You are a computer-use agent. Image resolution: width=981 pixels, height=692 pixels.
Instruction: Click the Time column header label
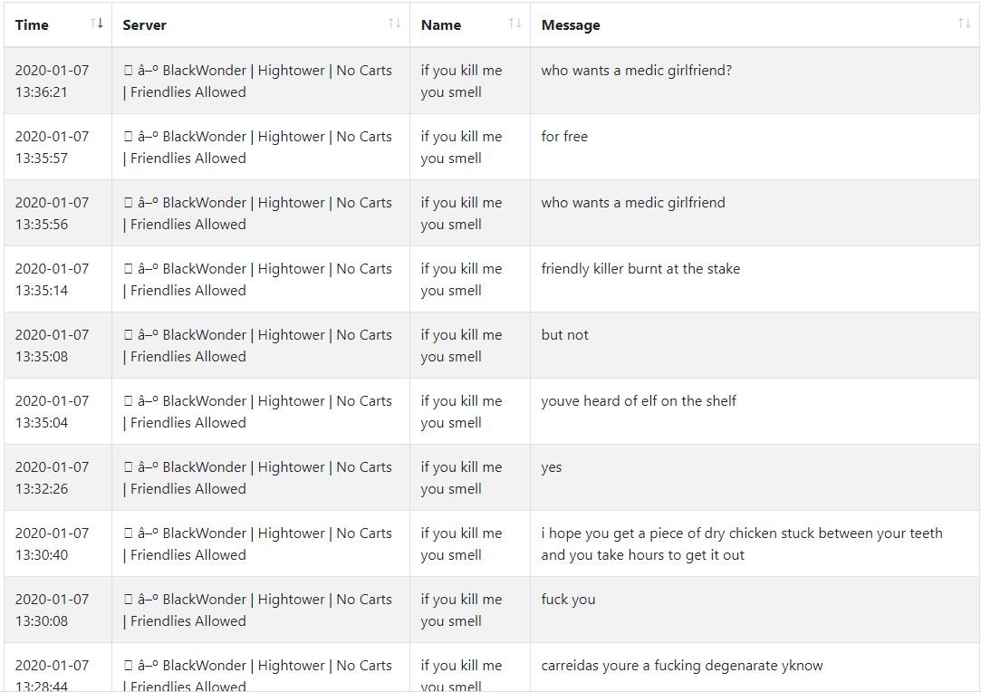32,25
